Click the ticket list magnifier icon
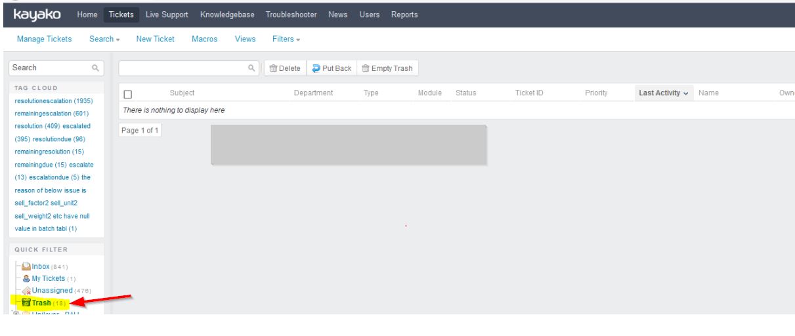Screen dimensions: 795x336 click(x=252, y=68)
